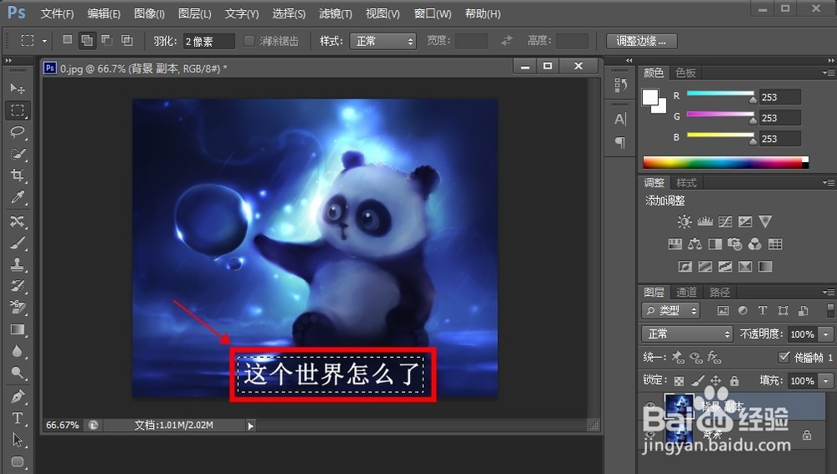Select the Lasso tool
Viewport: 837px width, 474px height.
tap(18, 132)
